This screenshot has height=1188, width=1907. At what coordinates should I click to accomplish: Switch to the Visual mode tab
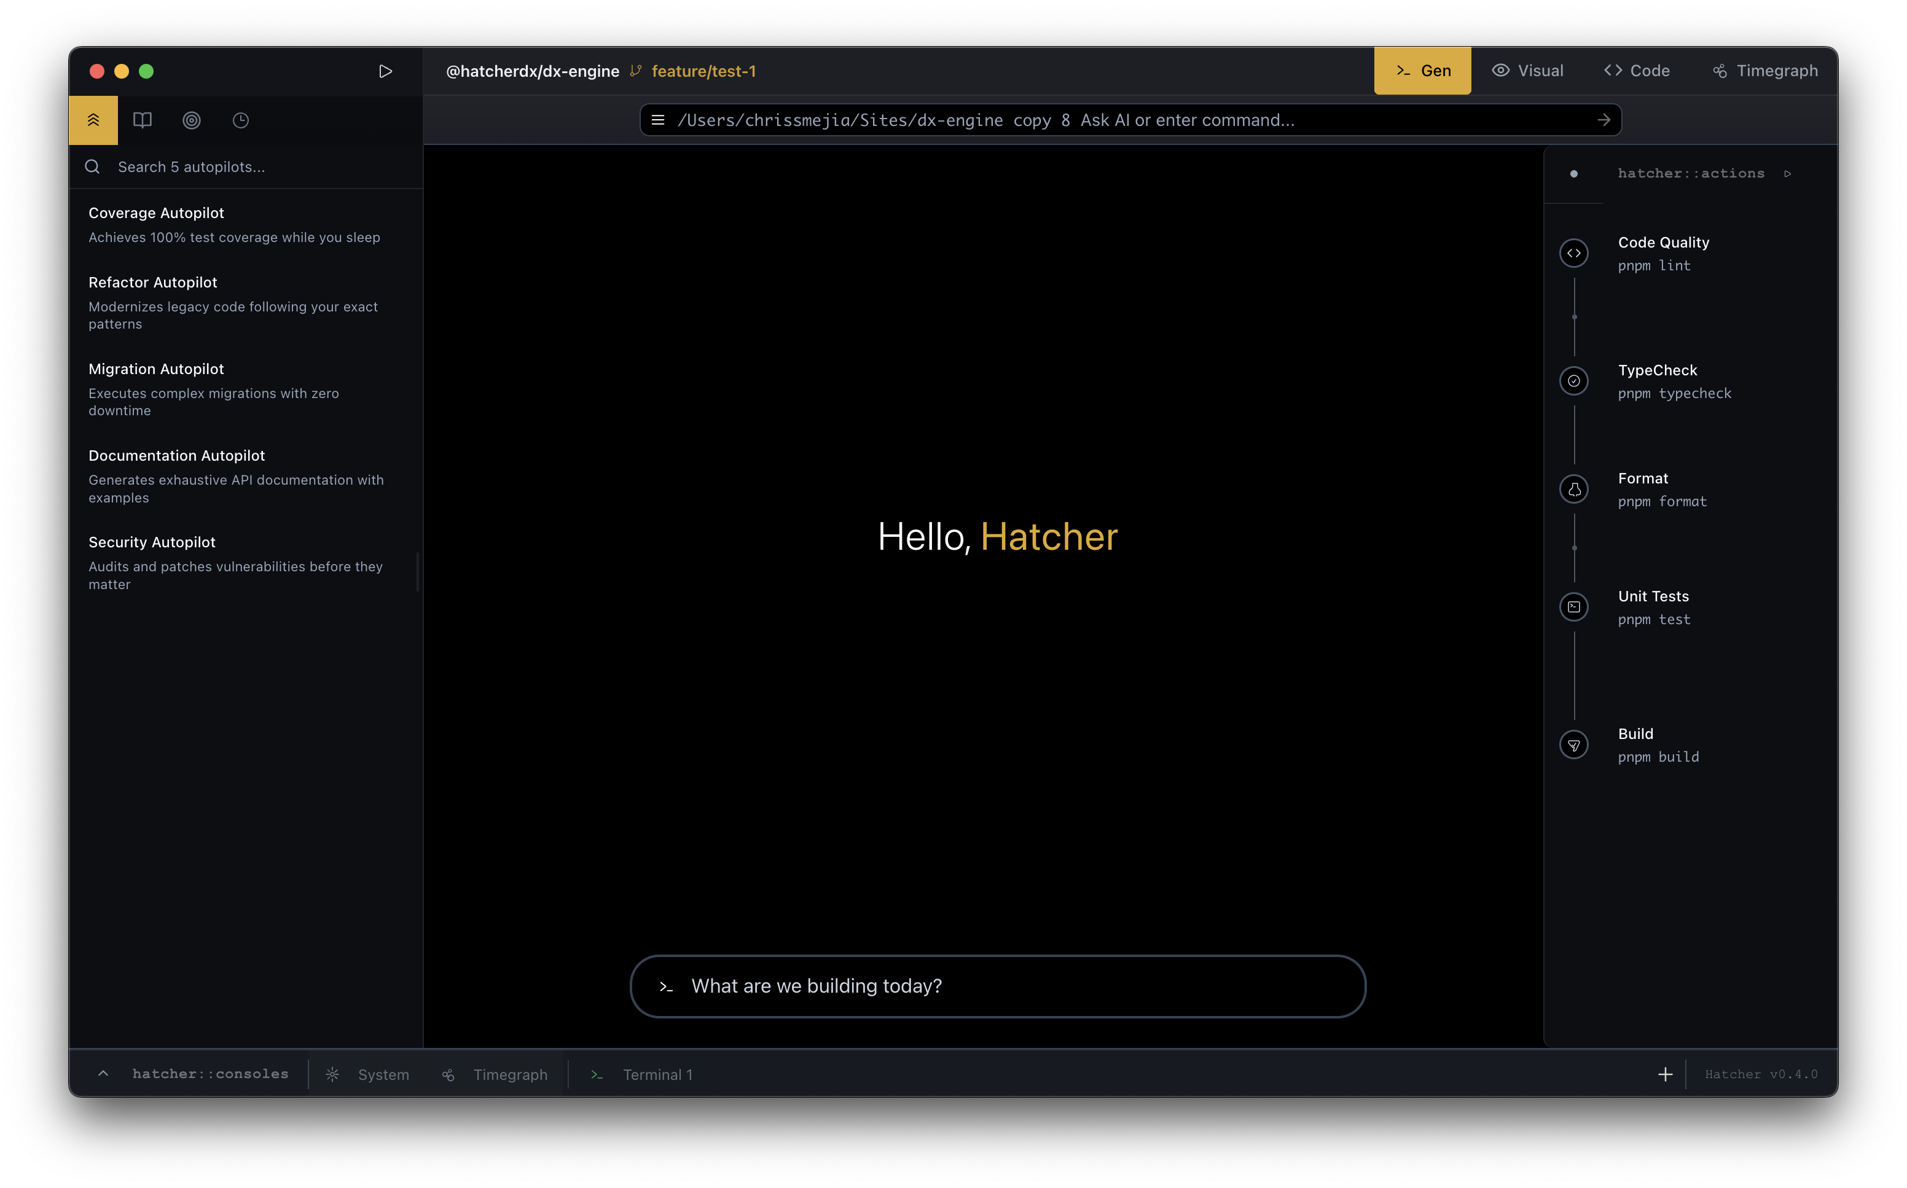(x=1527, y=71)
